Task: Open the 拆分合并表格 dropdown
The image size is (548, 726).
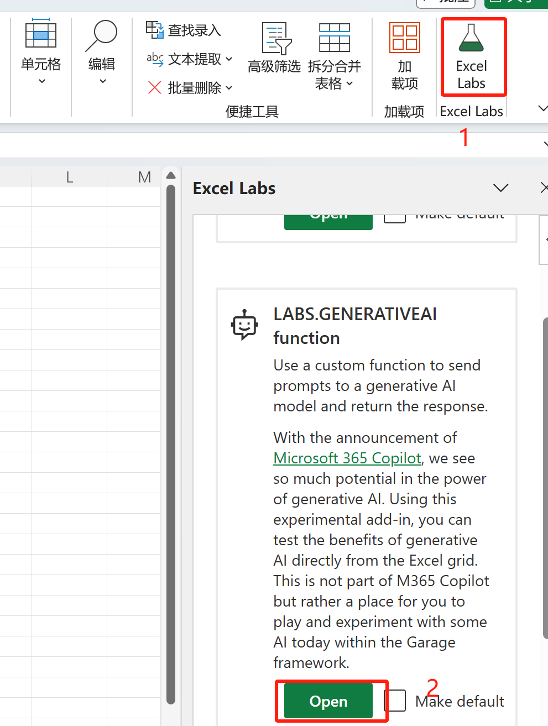Action: click(x=335, y=57)
